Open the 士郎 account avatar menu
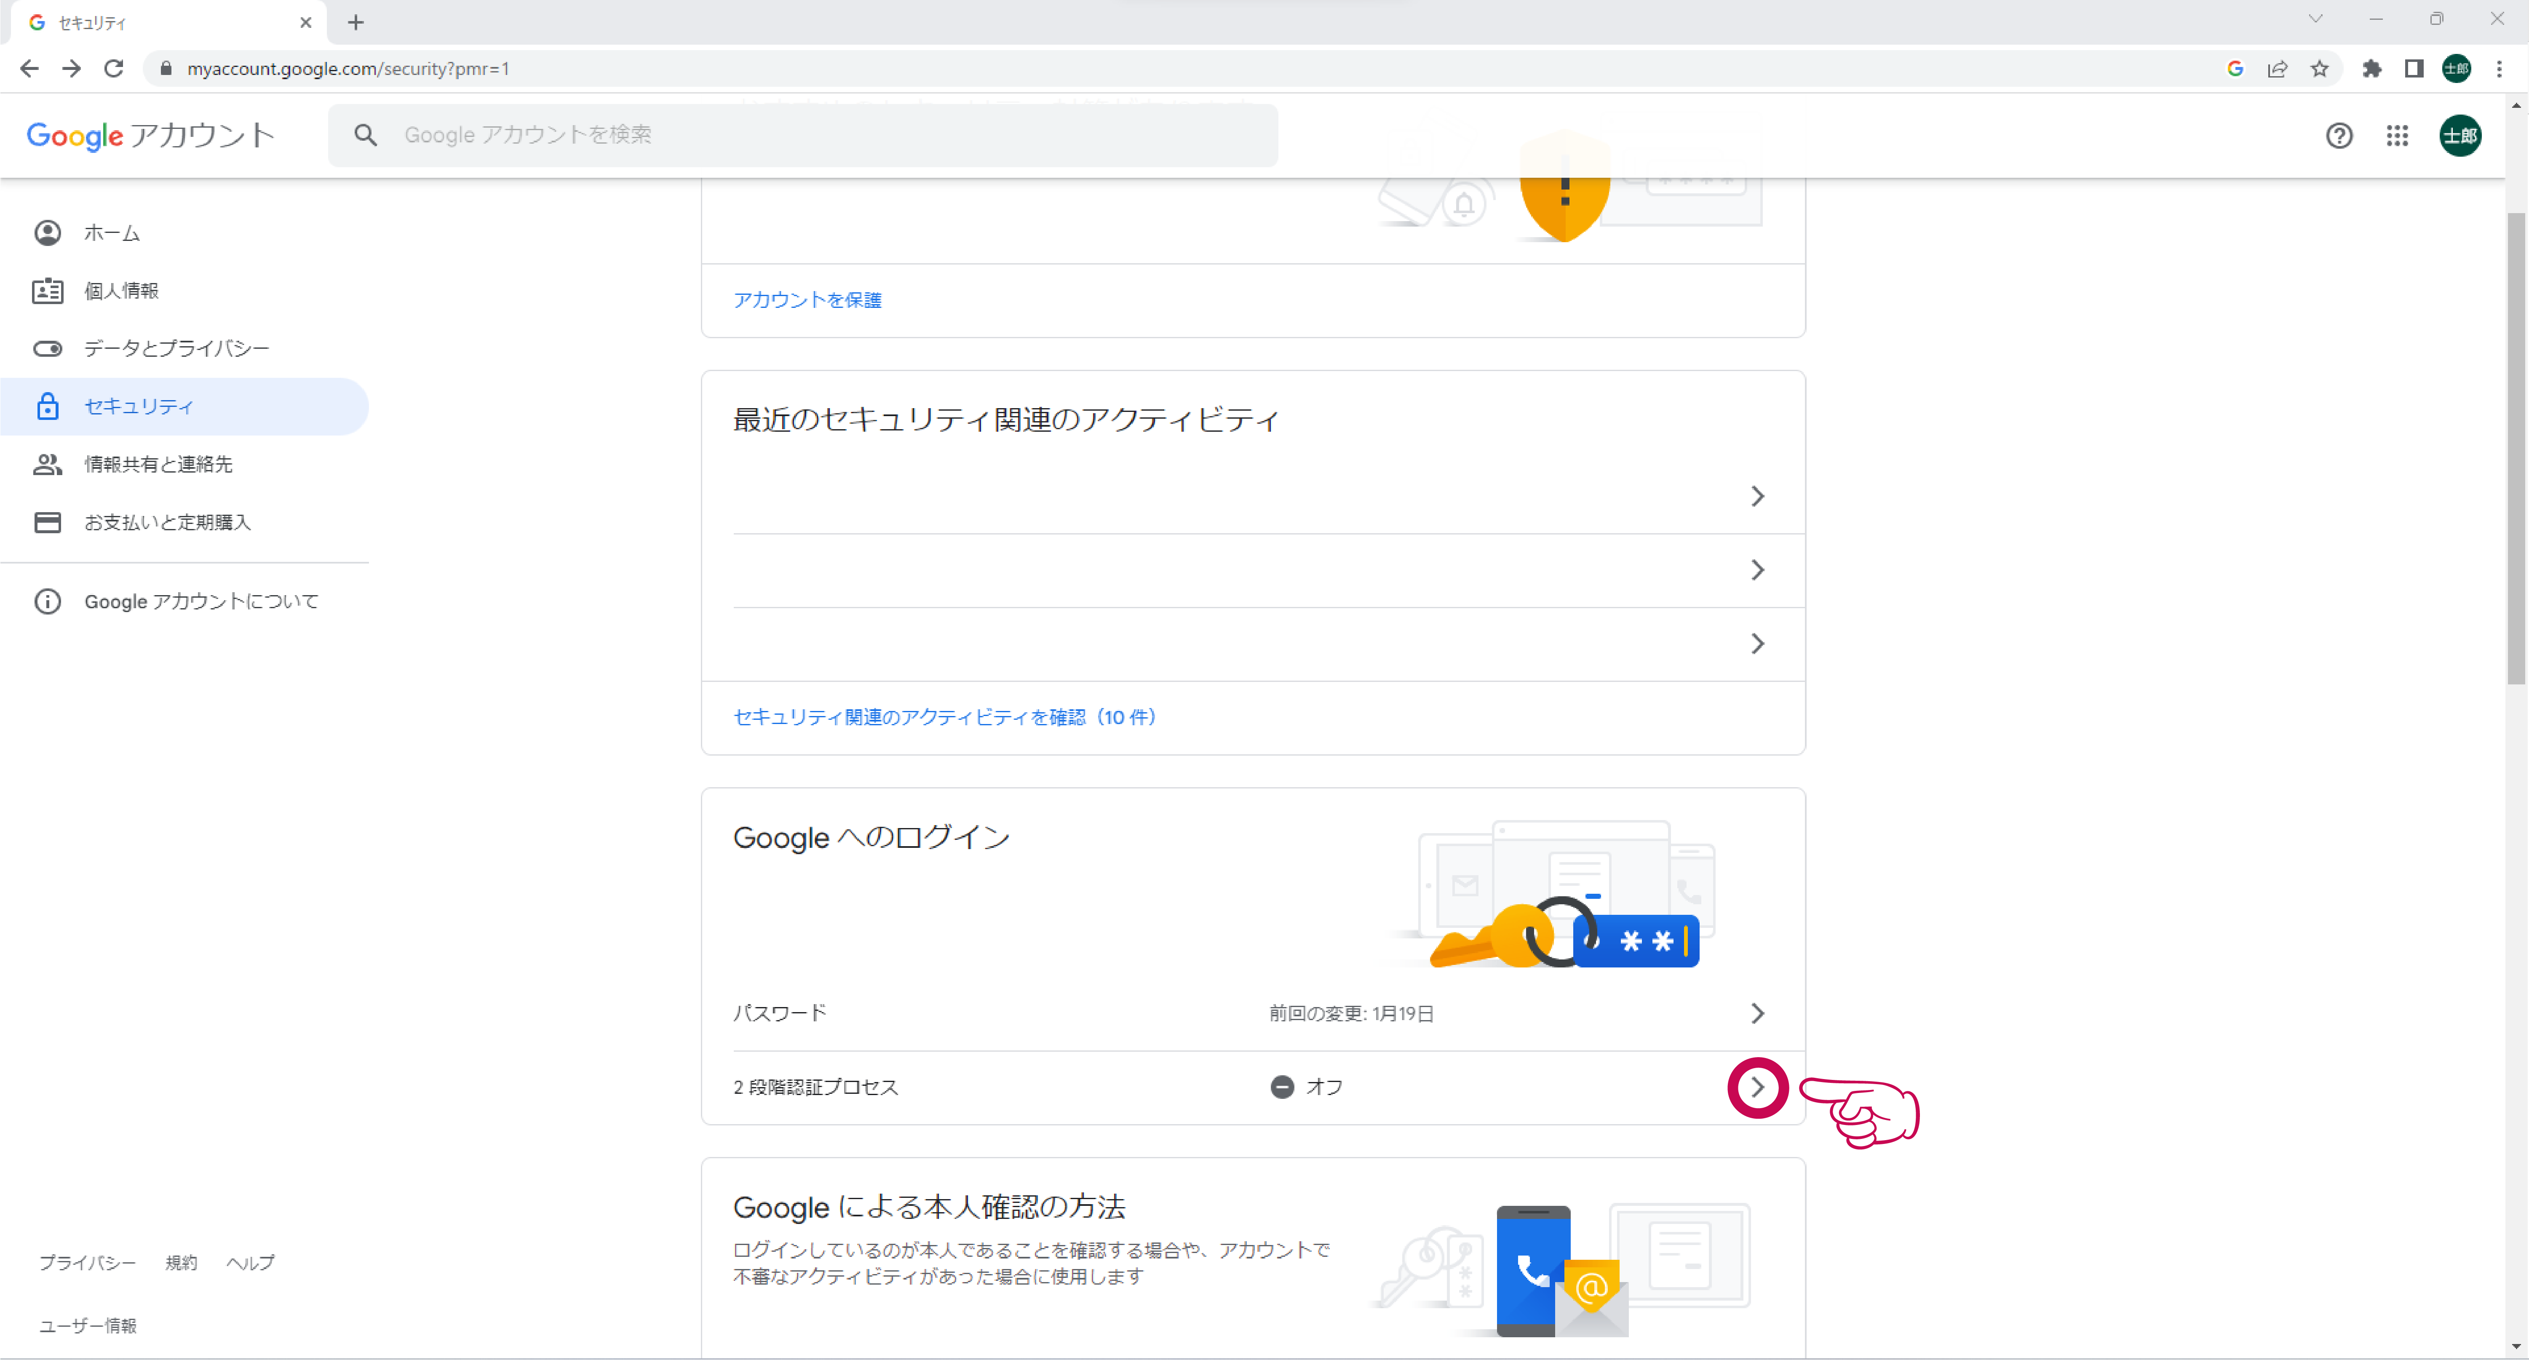Viewport: 2529px width, 1360px height. point(2460,136)
